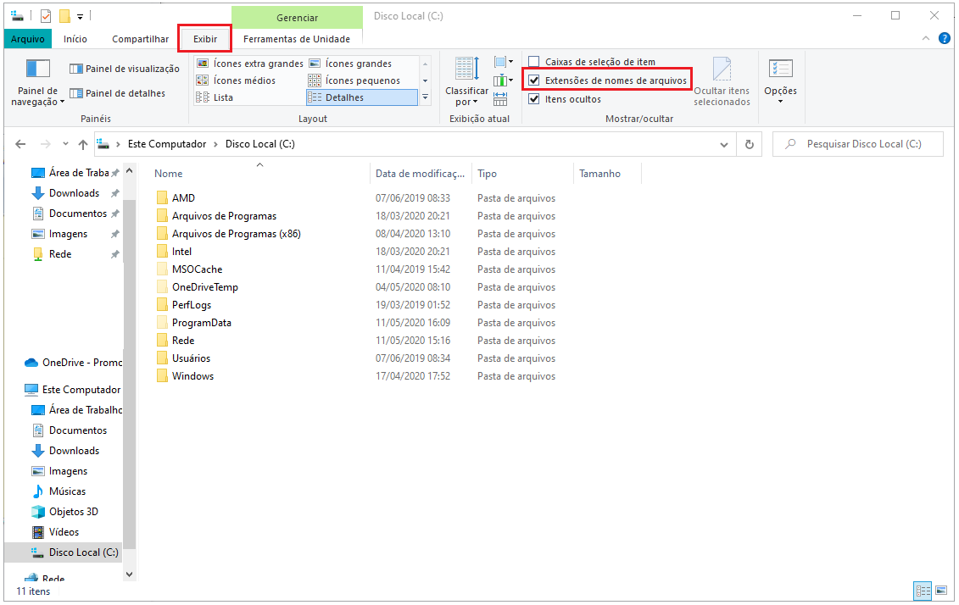Toggle Painel de detalhes
Viewport: 959px width, 605px height.
117,93
